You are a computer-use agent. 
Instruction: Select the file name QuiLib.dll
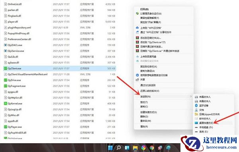point(13,57)
